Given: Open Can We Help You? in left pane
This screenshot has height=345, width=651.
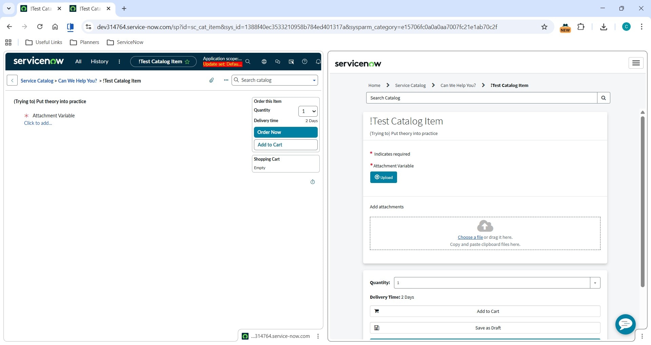Looking at the screenshot, I should click(x=78, y=81).
